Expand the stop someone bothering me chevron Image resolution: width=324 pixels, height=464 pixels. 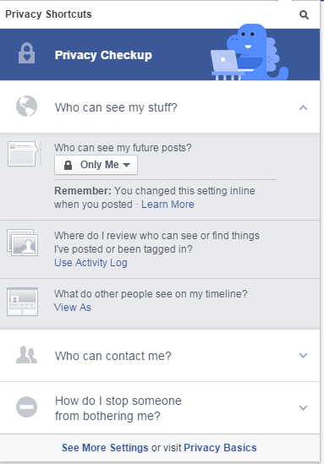(x=303, y=408)
